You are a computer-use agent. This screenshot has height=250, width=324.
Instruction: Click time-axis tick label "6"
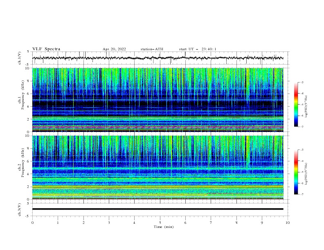[185, 223]
